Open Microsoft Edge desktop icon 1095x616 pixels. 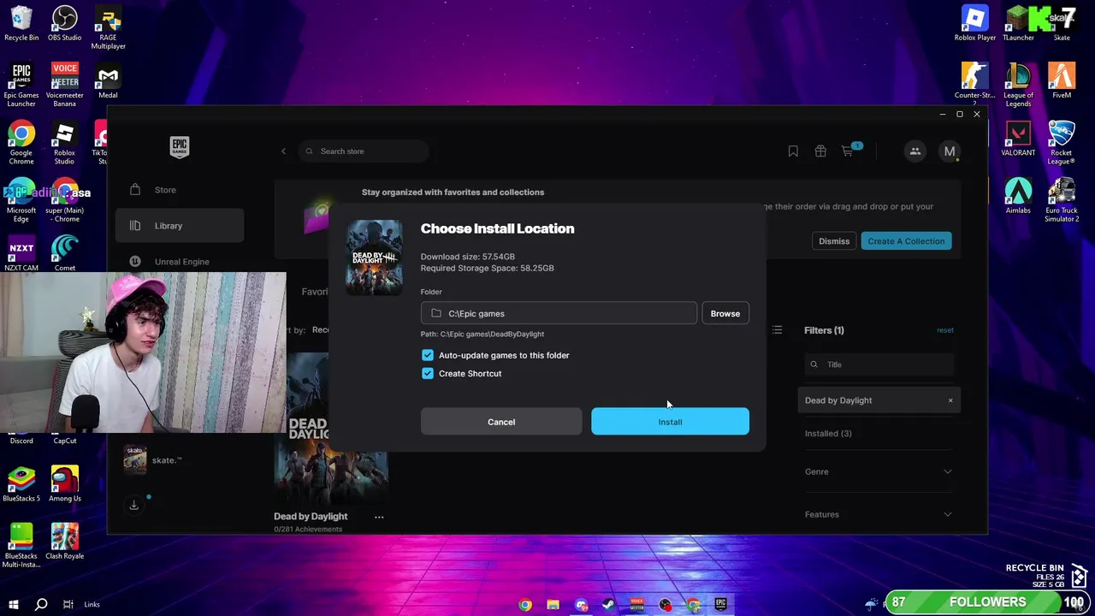point(21,200)
